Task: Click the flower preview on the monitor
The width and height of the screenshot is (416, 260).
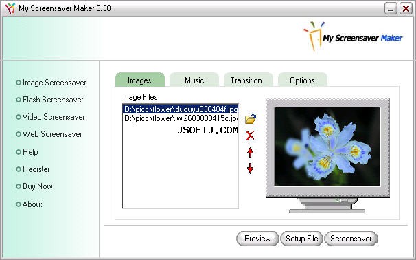Action: (327, 147)
